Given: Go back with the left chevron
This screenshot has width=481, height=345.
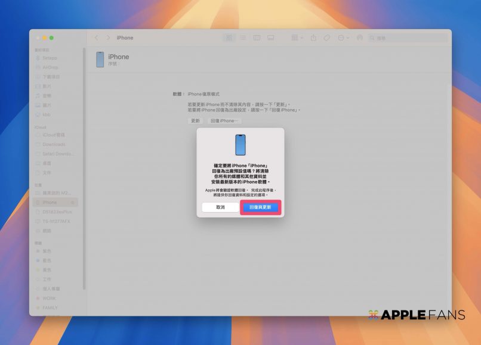Looking at the screenshot, I should pyautogui.click(x=97, y=38).
